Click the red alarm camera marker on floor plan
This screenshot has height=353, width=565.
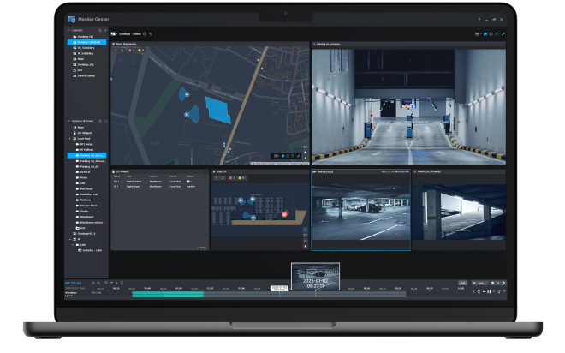(x=284, y=214)
